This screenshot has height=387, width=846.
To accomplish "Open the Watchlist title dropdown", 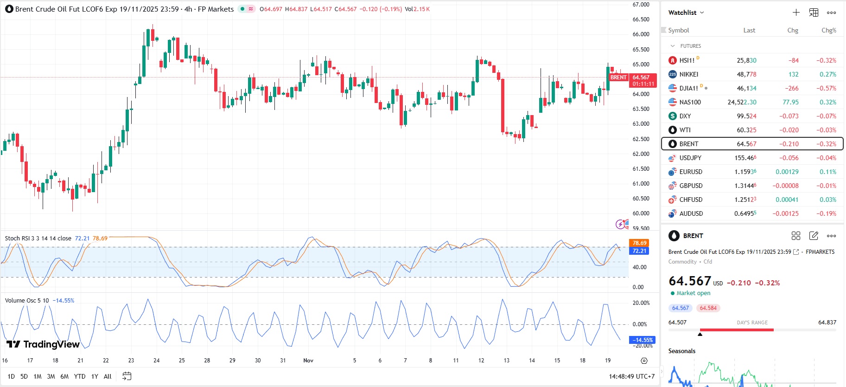I will pyautogui.click(x=686, y=13).
